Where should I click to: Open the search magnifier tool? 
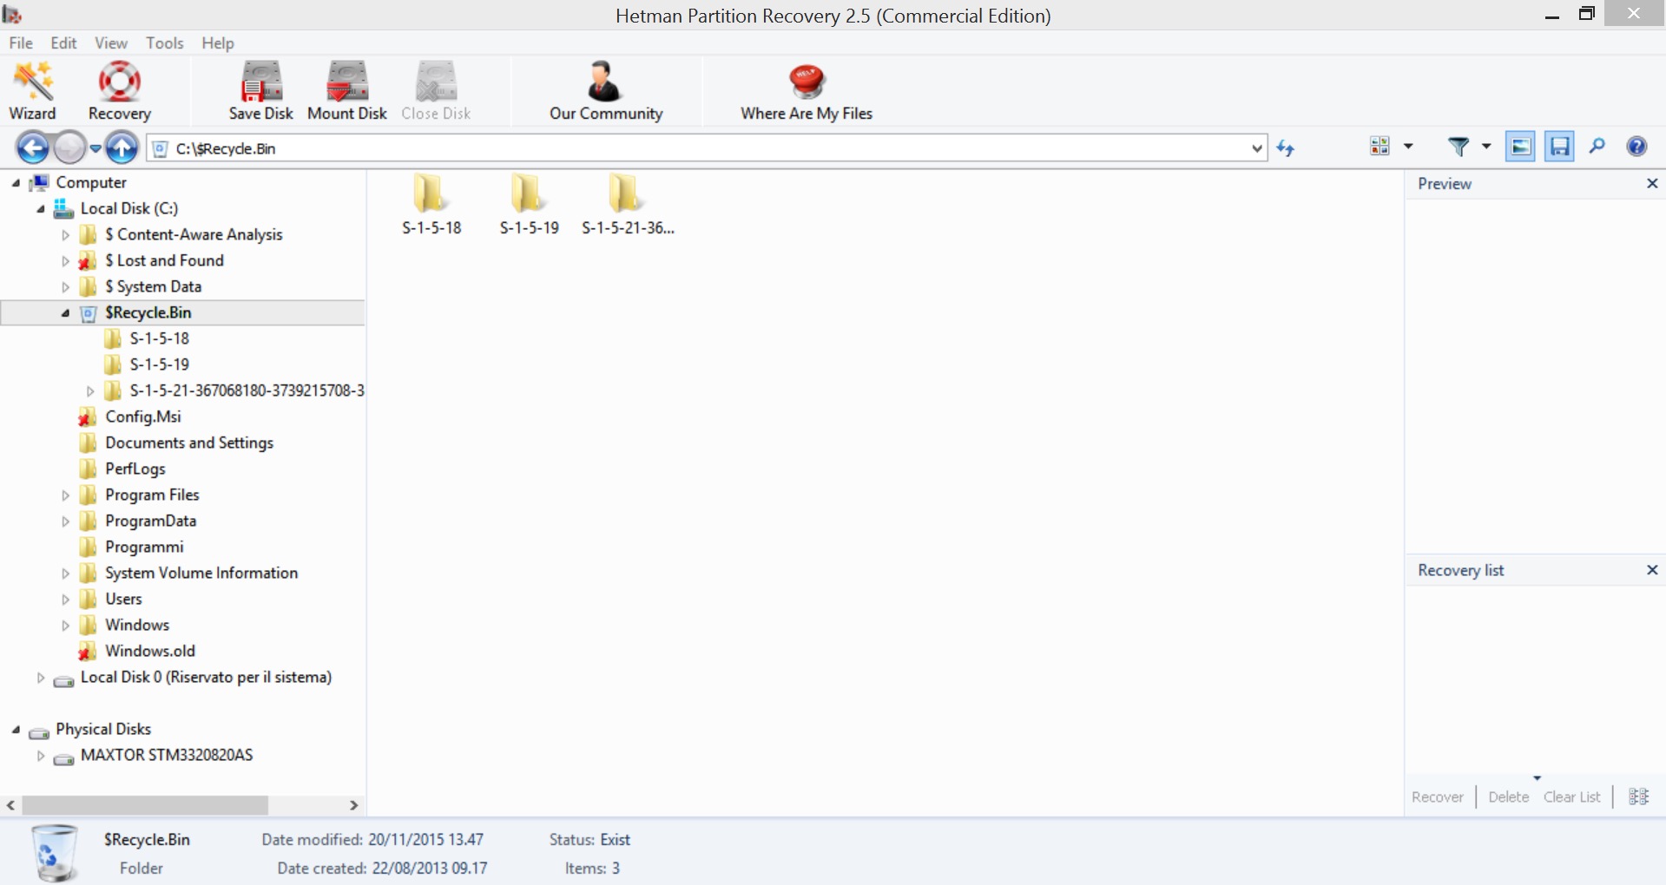pos(1597,146)
